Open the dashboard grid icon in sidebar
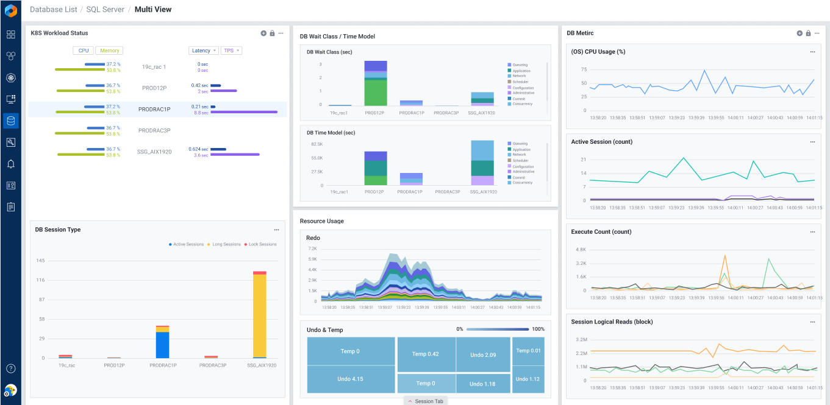Screen dimensions: 830x405 (x=10, y=35)
